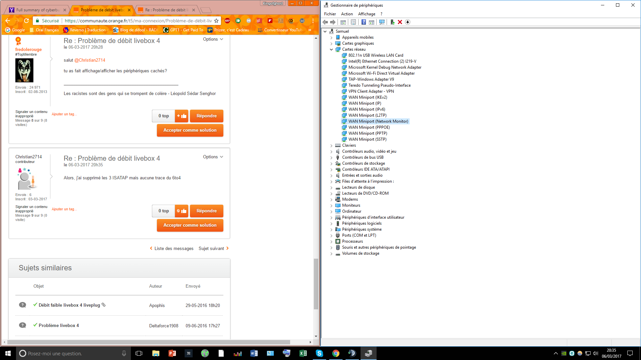Image resolution: width=641 pixels, height=360 pixels.
Task: Open the Action menu
Action: pos(347,14)
